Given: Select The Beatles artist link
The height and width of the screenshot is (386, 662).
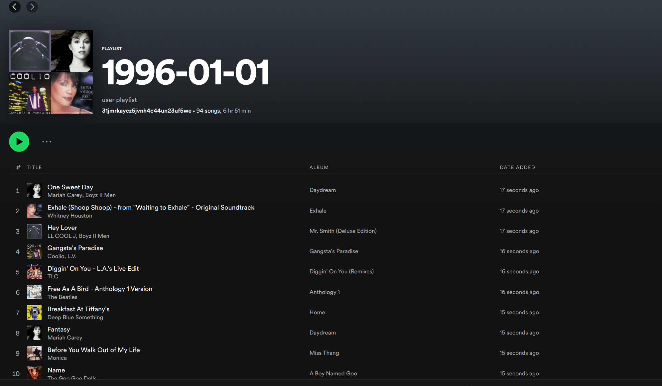Looking at the screenshot, I should coord(62,297).
